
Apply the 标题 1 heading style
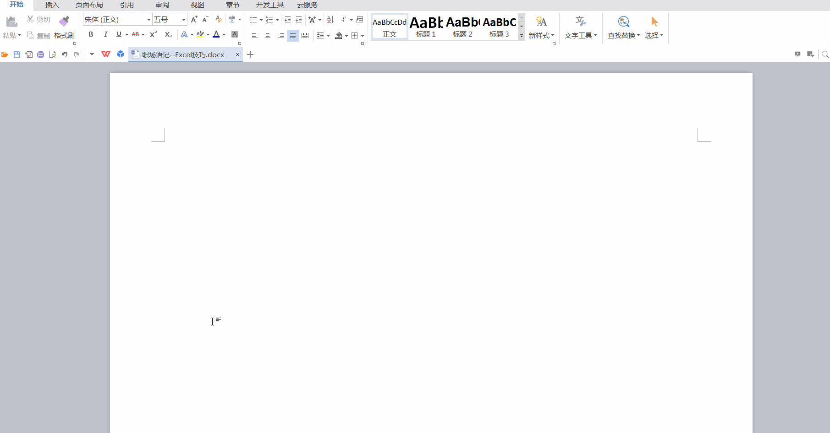(x=426, y=27)
